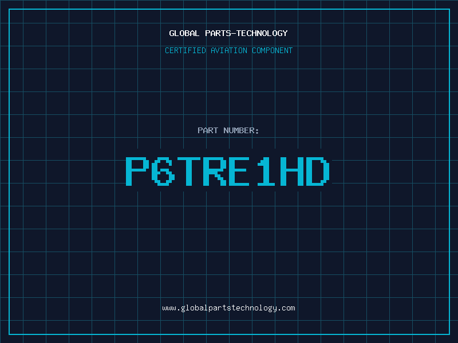Click the letter E in the part number
Screen dimensions: 458x343
coord(241,171)
